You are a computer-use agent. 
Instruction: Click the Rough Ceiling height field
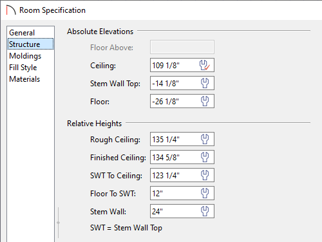tap(182, 139)
